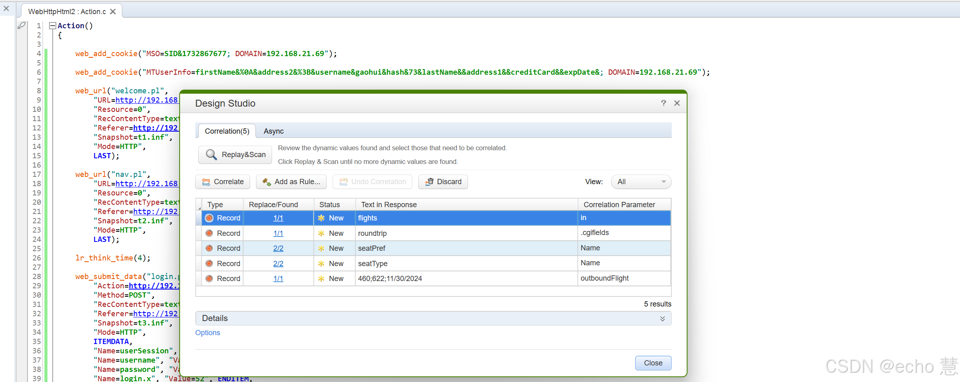Click the Record icon in seatPref row

[x=209, y=248]
